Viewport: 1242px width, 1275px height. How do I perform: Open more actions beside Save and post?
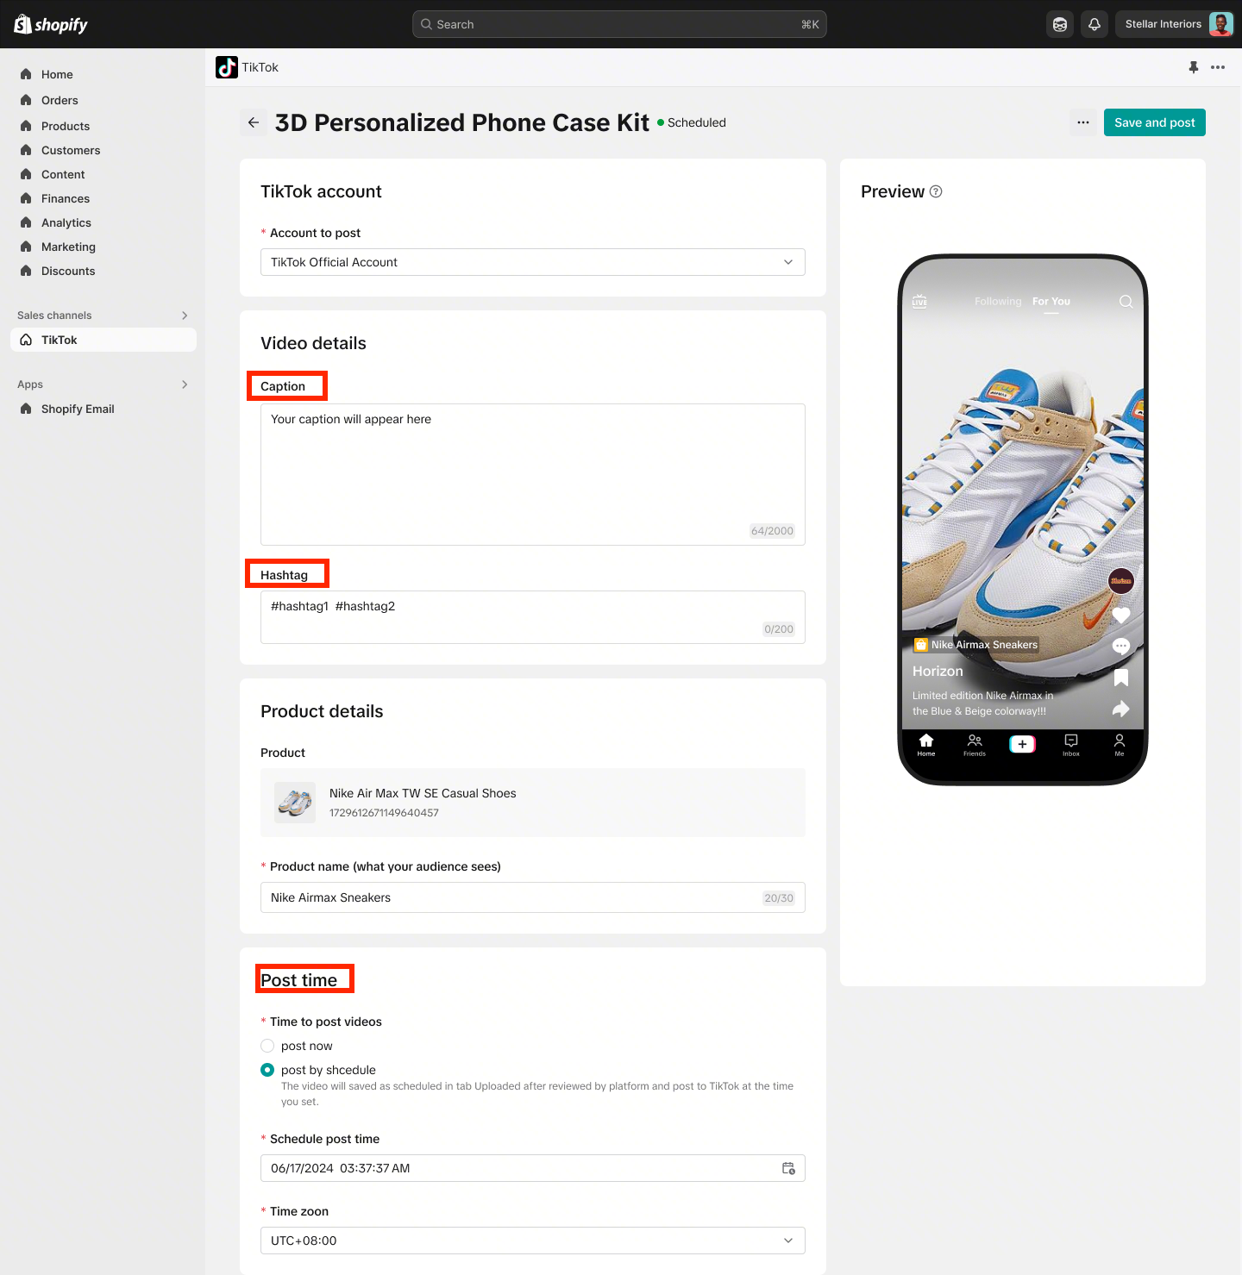[1083, 122]
